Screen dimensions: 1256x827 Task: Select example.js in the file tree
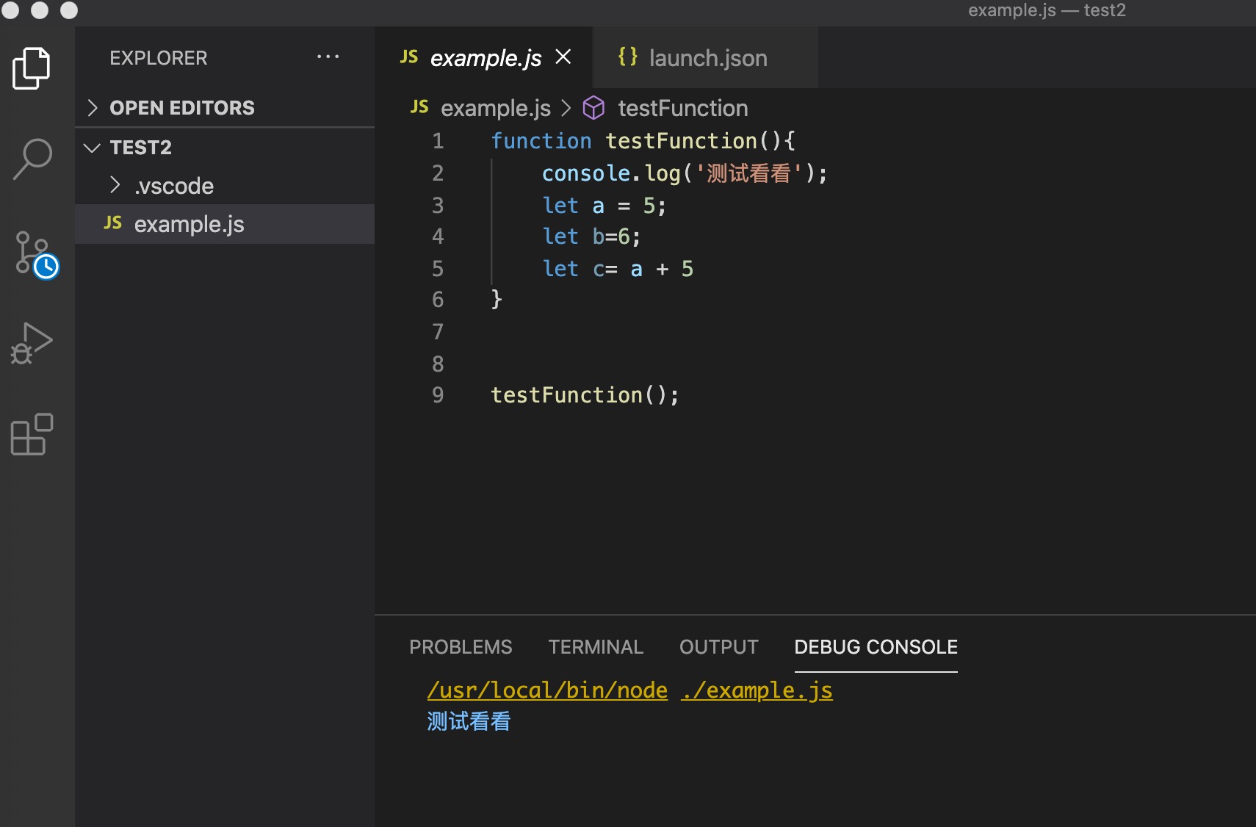coord(225,224)
